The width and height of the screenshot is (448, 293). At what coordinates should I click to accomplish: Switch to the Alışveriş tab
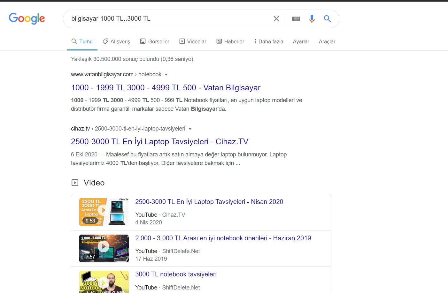click(x=116, y=41)
